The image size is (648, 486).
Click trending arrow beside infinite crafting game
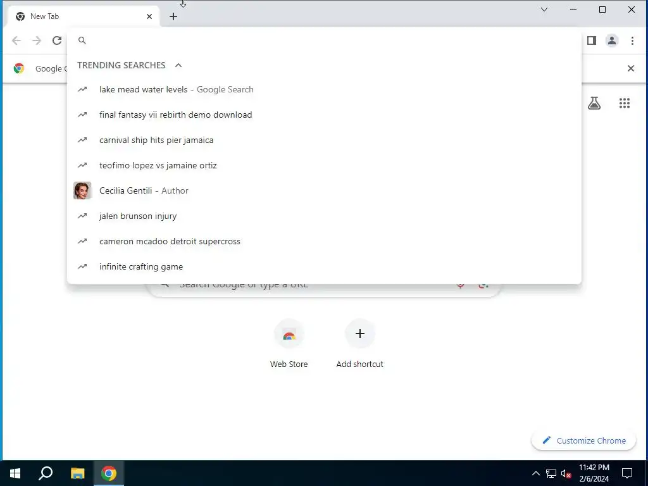(x=82, y=266)
